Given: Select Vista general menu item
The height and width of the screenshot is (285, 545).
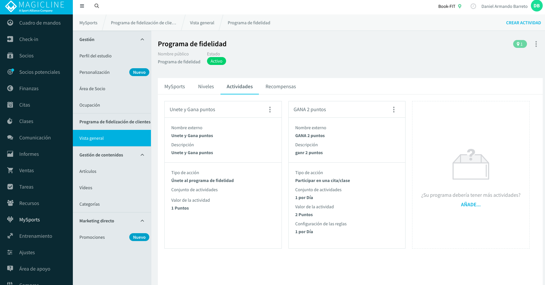Looking at the screenshot, I should tap(112, 138).
